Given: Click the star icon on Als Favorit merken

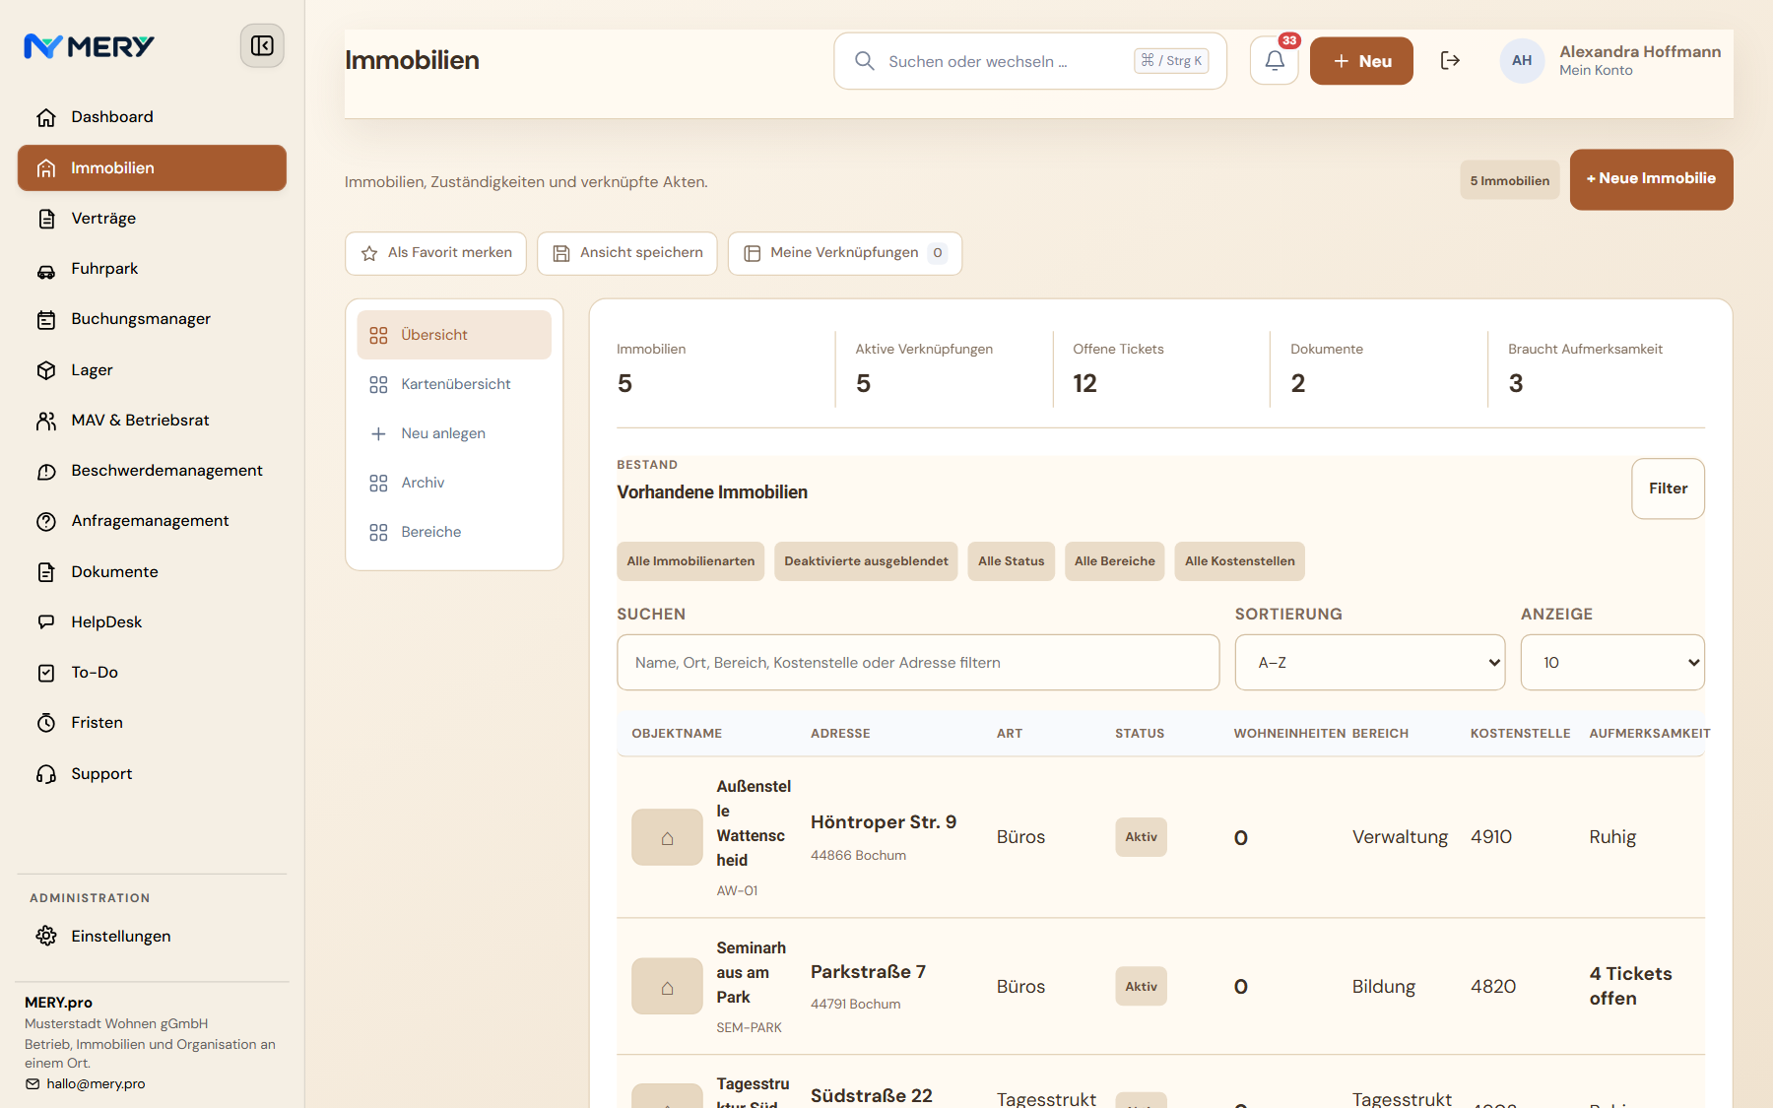Looking at the screenshot, I should point(369,253).
